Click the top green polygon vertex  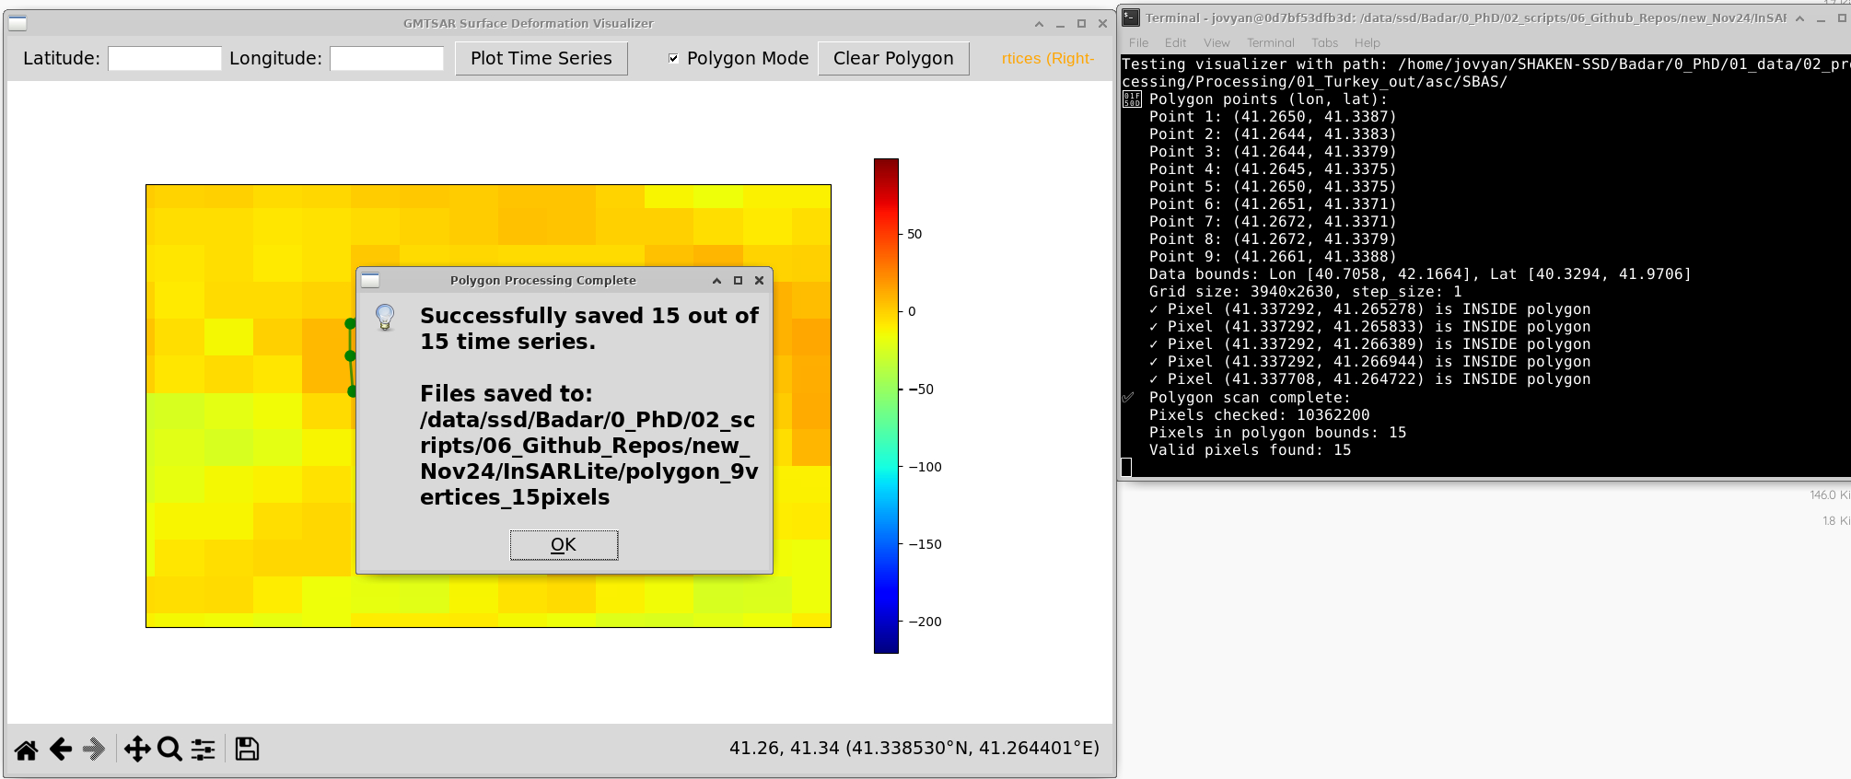pos(350,323)
